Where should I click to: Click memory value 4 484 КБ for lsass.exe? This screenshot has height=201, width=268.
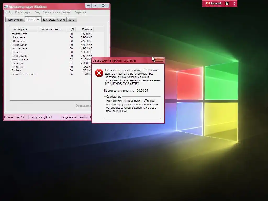coord(86,52)
